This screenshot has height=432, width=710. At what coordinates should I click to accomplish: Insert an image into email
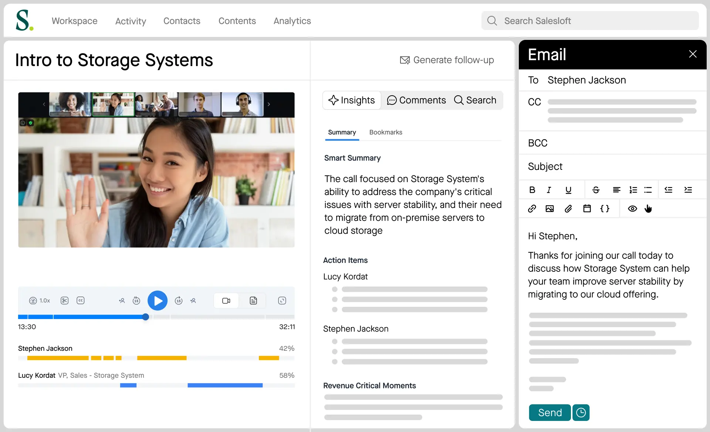[550, 209]
